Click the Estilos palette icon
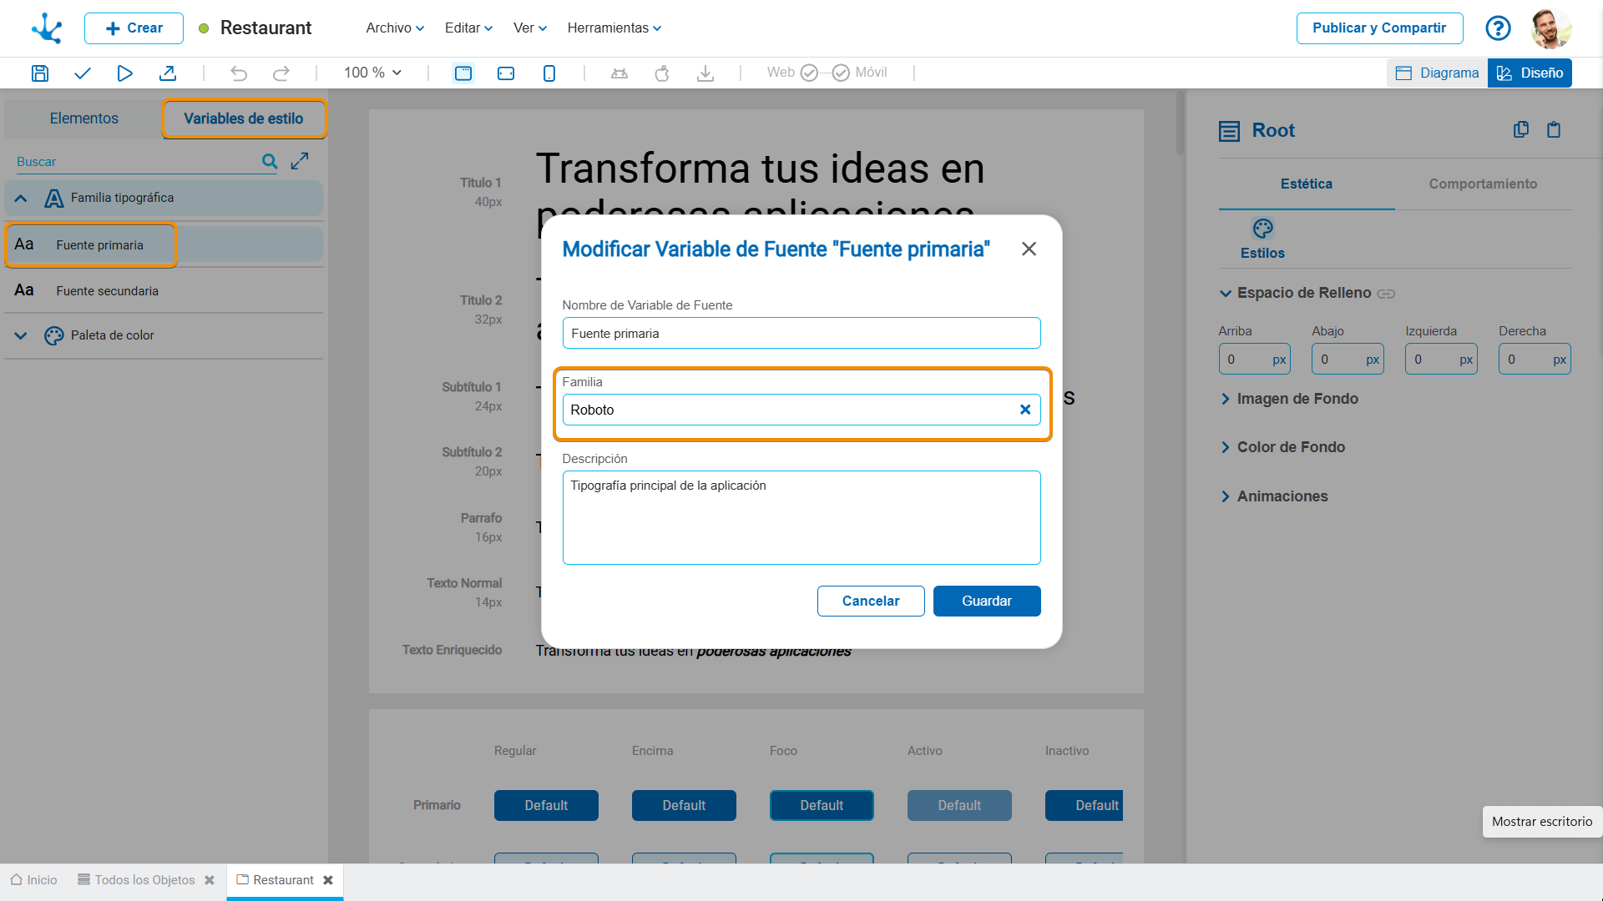The width and height of the screenshot is (1603, 901). pos(1262,229)
